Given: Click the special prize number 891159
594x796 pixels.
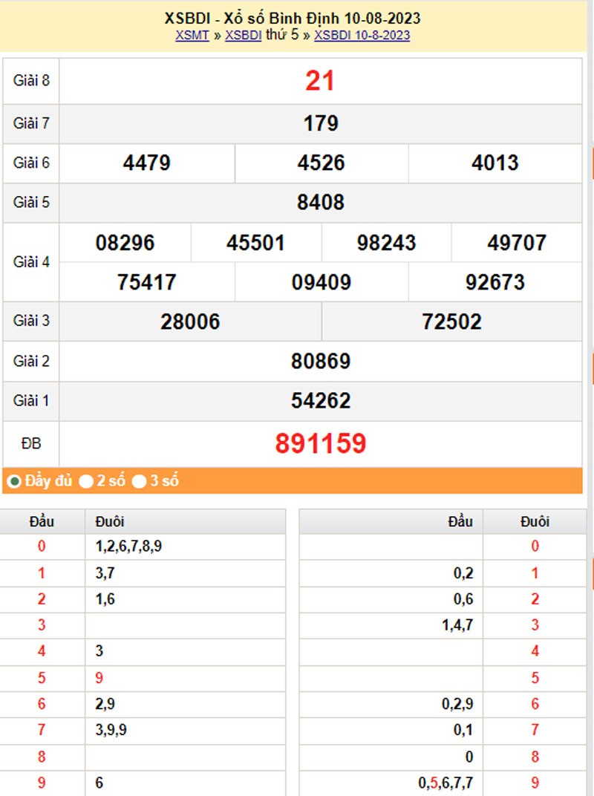Looking at the screenshot, I should [320, 443].
